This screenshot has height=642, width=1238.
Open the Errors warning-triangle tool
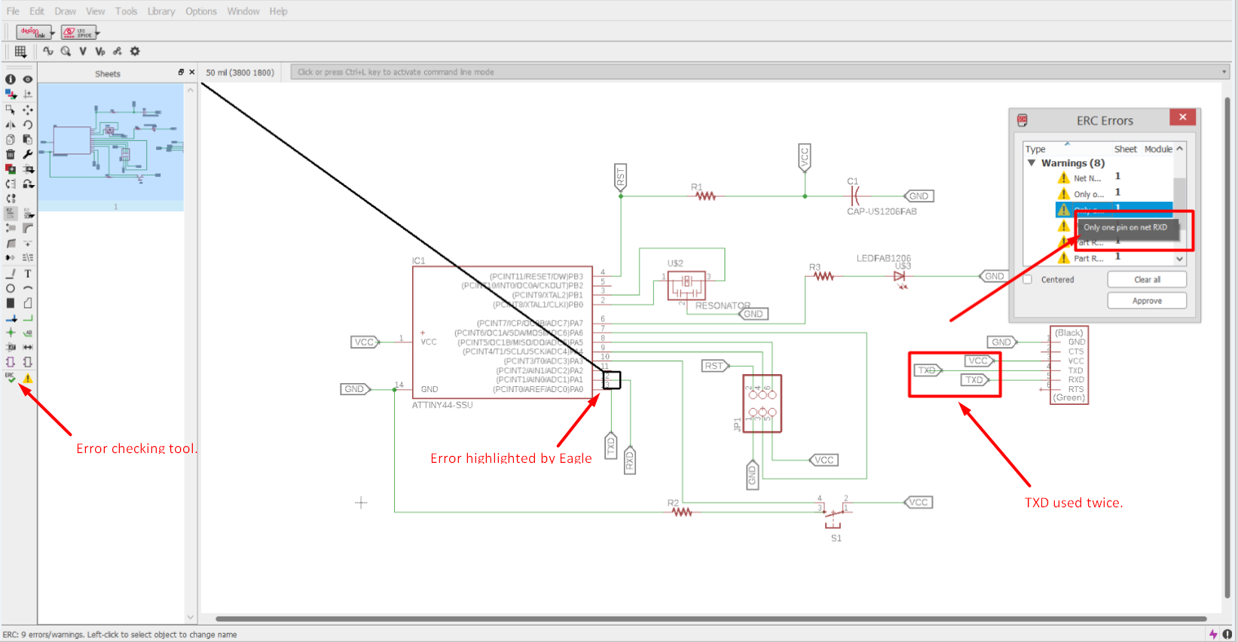[x=27, y=378]
